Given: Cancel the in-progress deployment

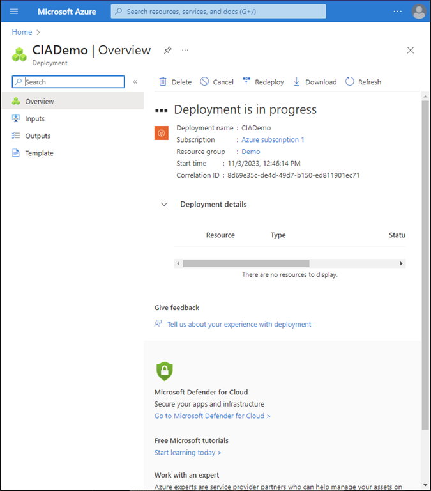Looking at the screenshot, I should coord(216,82).
